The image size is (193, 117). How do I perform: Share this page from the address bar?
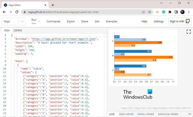pyautogui.click(x=143, y=12)
